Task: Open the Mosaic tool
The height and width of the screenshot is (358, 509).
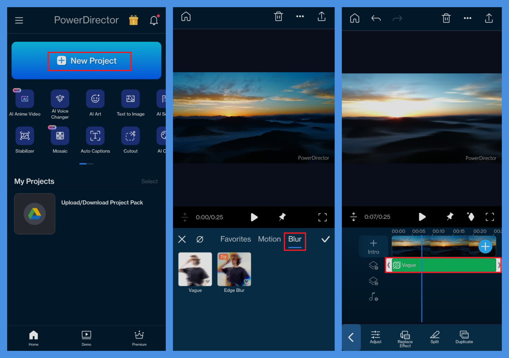Action: pos(60,140)
